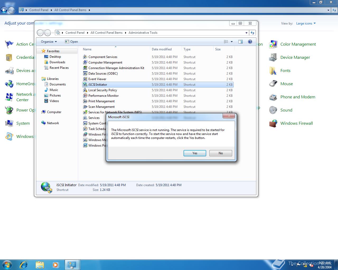This screenshot has width=338, height=270.
Task: Sort by Date modified column header
Action: pos(166,49)
